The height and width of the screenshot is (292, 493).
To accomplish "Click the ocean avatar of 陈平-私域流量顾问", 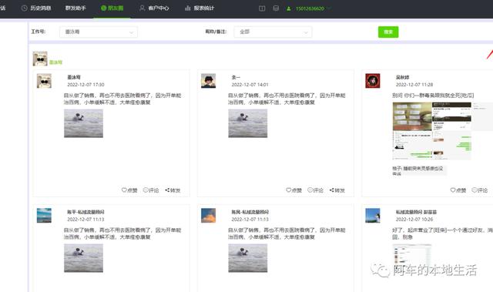I will (44, 216).
